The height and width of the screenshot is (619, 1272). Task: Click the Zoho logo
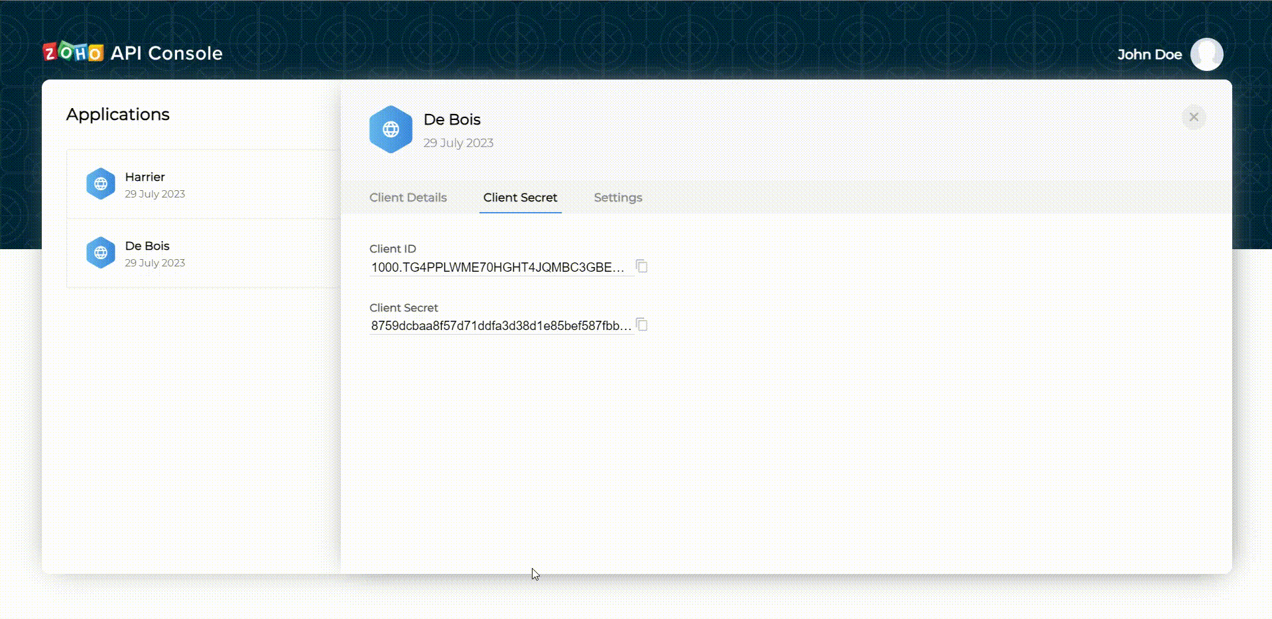[x=73, y=52]
